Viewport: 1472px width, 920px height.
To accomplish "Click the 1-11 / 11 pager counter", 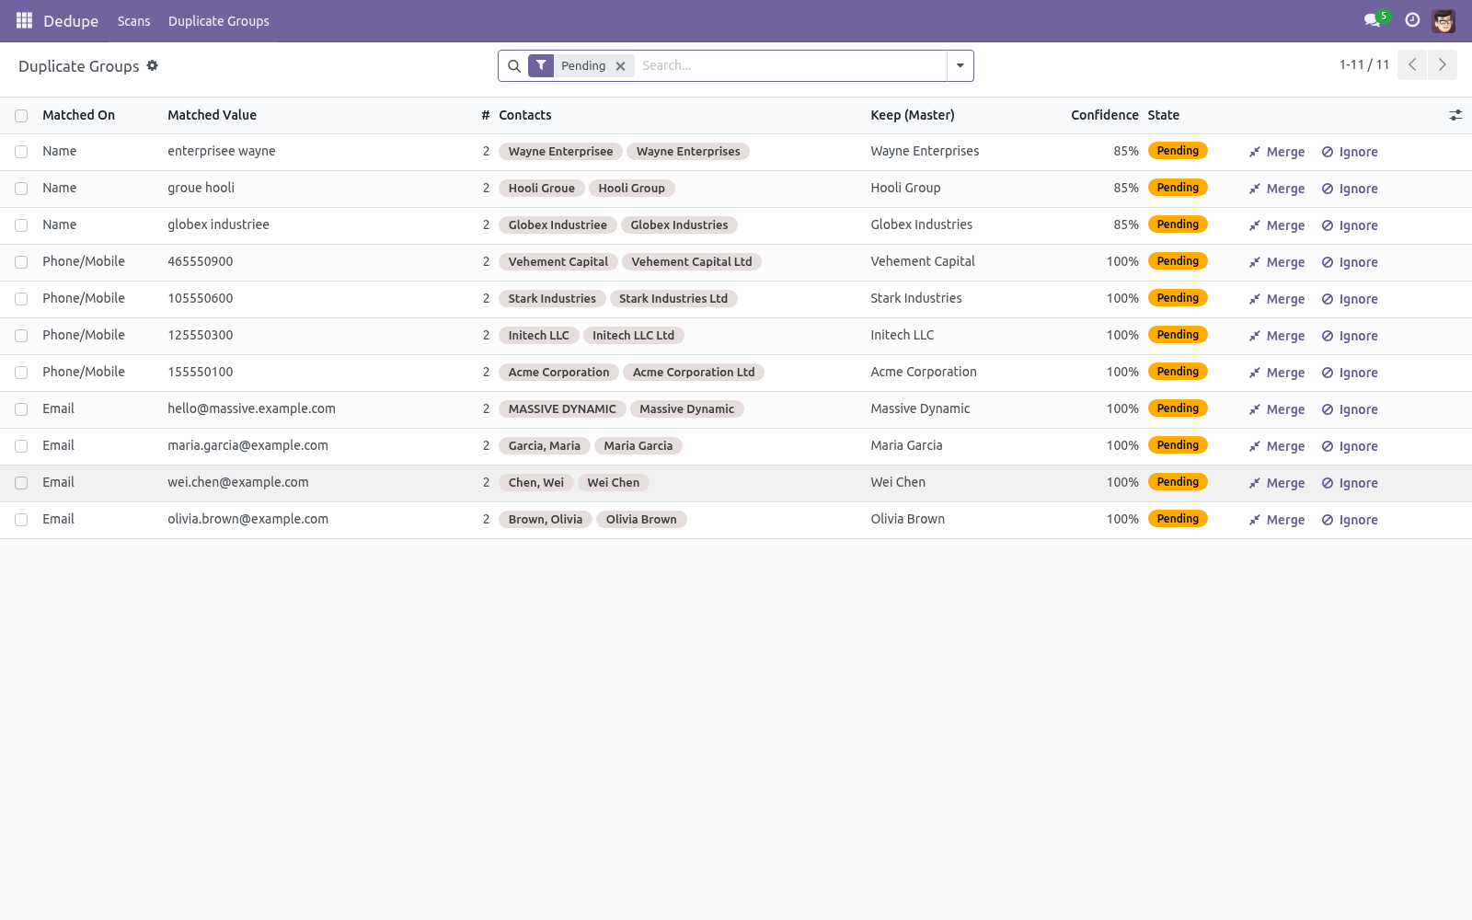I will [x=1364, y=64].
